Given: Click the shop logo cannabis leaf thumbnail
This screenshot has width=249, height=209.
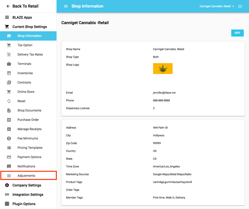Looking at the screenshot, I should pyautogui.click(x=163, y=69).
